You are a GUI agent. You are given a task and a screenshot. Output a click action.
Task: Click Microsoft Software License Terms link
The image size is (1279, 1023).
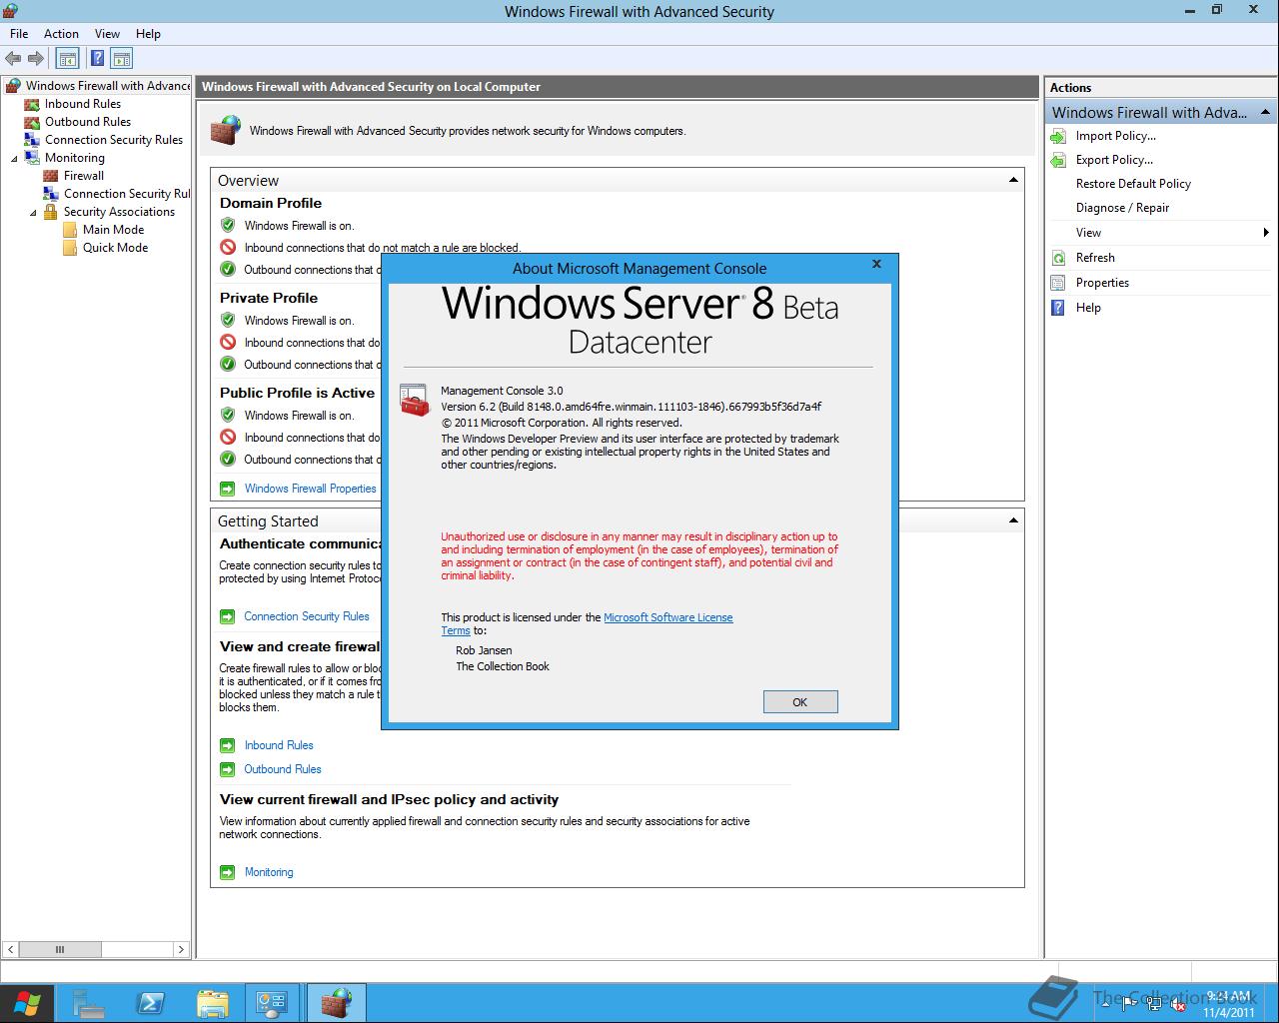click(x=668, y=617)
